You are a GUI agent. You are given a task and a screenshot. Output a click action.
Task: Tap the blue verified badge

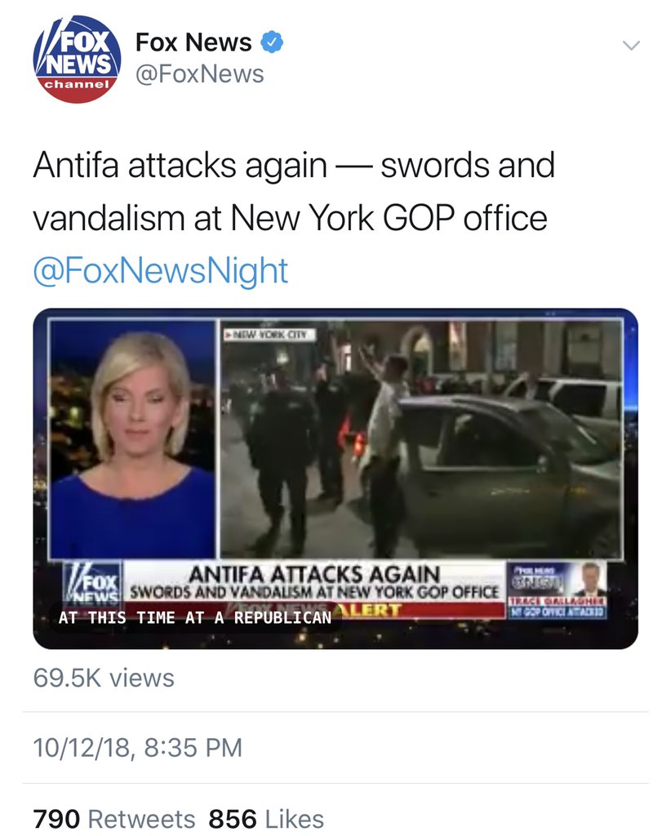pos(272,42)
